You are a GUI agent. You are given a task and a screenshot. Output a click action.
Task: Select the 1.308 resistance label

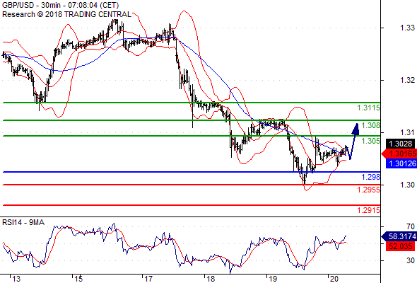point(370,125)
